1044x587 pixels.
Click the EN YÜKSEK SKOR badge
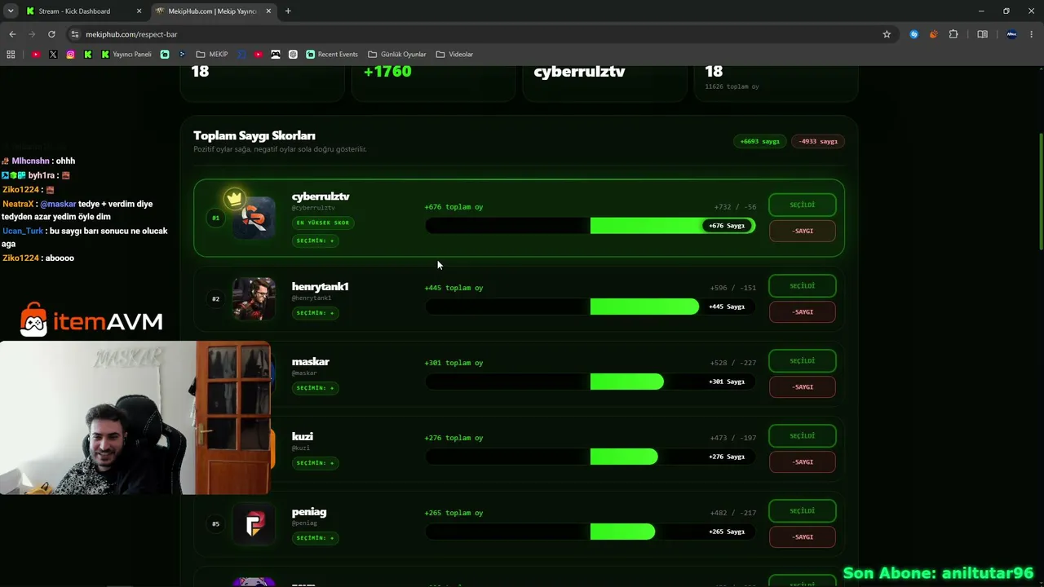point(323,223)
